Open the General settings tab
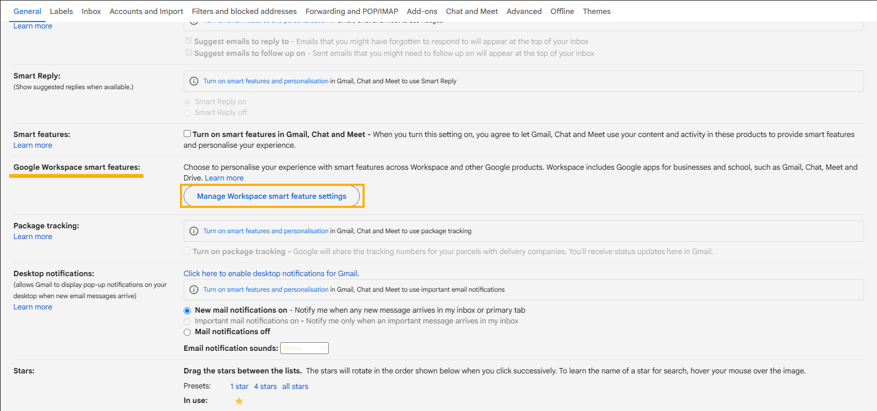877x411 pixels. click(x=27, y=11)
